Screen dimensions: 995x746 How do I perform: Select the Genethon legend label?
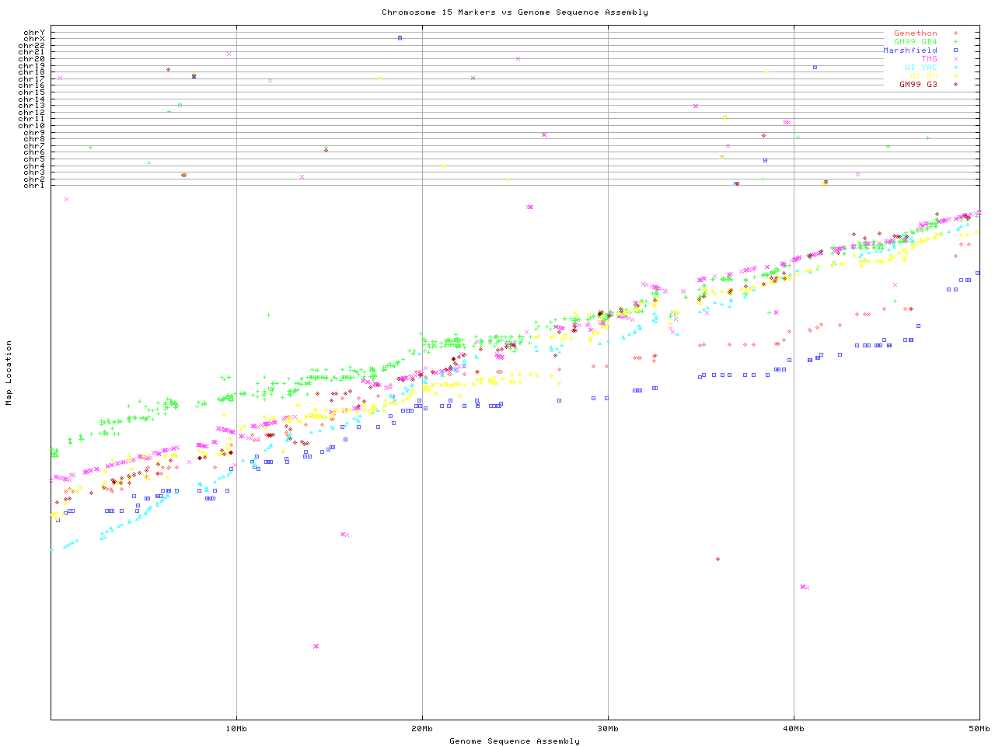pyautogui.click(x=915, y=33)
